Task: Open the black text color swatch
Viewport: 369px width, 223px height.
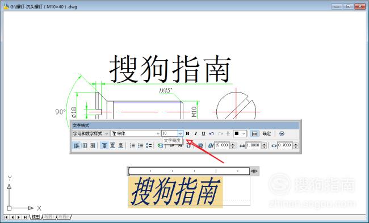Action: tap(240, 133)
